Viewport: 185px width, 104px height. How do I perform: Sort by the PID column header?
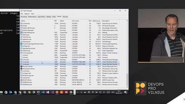(x=57, y=21)
